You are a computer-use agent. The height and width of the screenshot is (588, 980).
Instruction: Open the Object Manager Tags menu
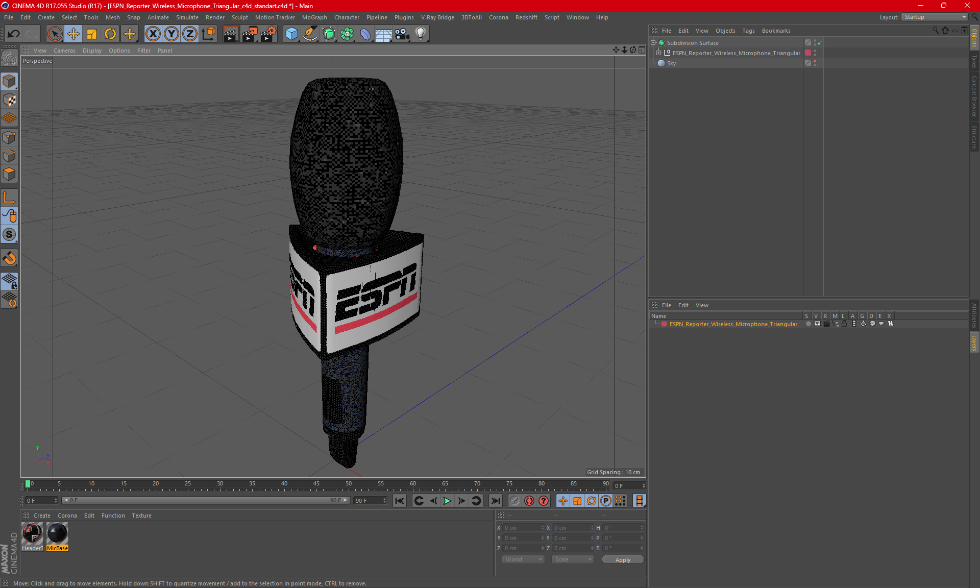pos(748,31)
